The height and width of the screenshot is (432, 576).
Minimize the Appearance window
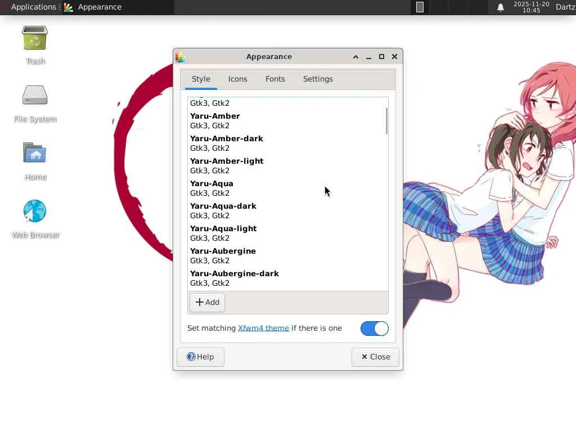(368, 57)
